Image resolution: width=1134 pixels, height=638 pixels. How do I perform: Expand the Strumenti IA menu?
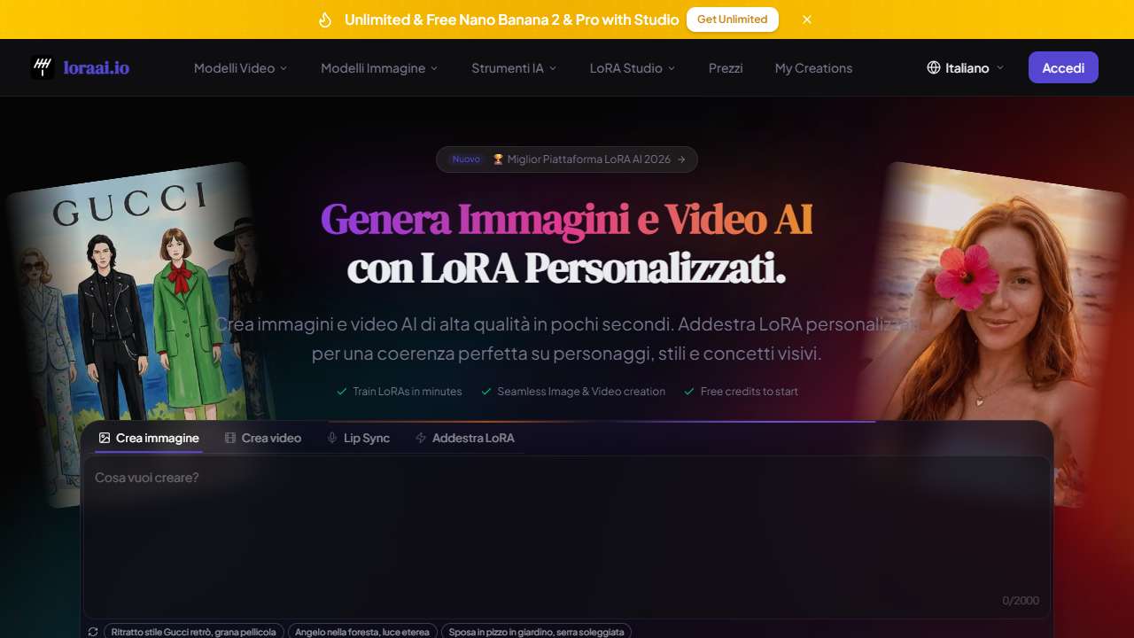(512, 67)
